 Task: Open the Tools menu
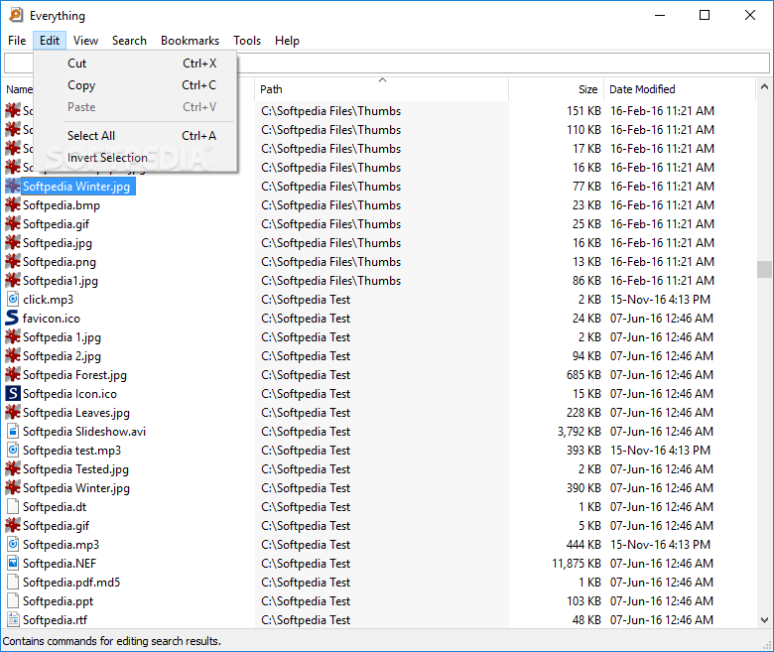247,41
